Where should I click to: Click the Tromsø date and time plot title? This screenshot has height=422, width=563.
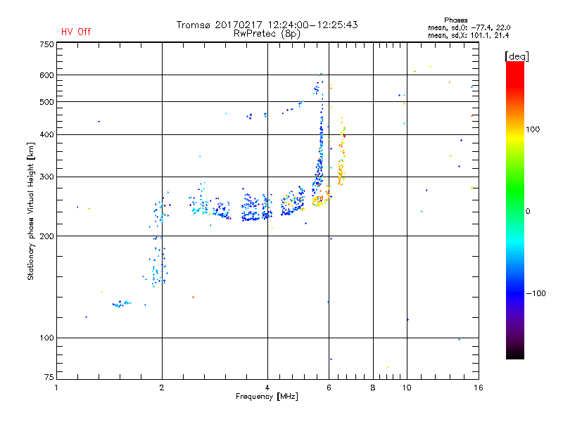point(267,25)
